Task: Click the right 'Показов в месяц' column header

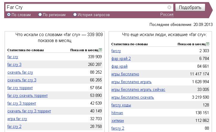Action: pyautogui.click(x=192, y=44)
